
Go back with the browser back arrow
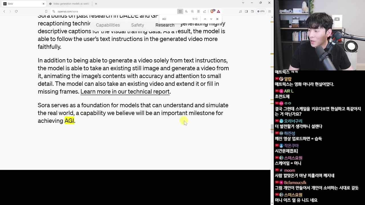pyautogui.click(x=4, y=11)
